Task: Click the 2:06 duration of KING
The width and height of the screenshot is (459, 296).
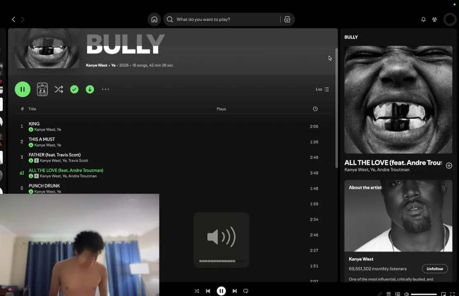Action: pos(314,126)
